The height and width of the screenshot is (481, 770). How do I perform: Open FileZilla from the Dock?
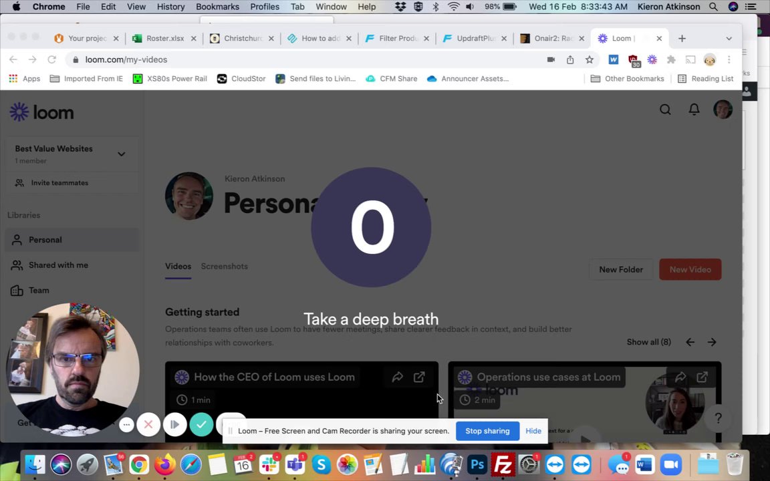click(x=503, y=464)
